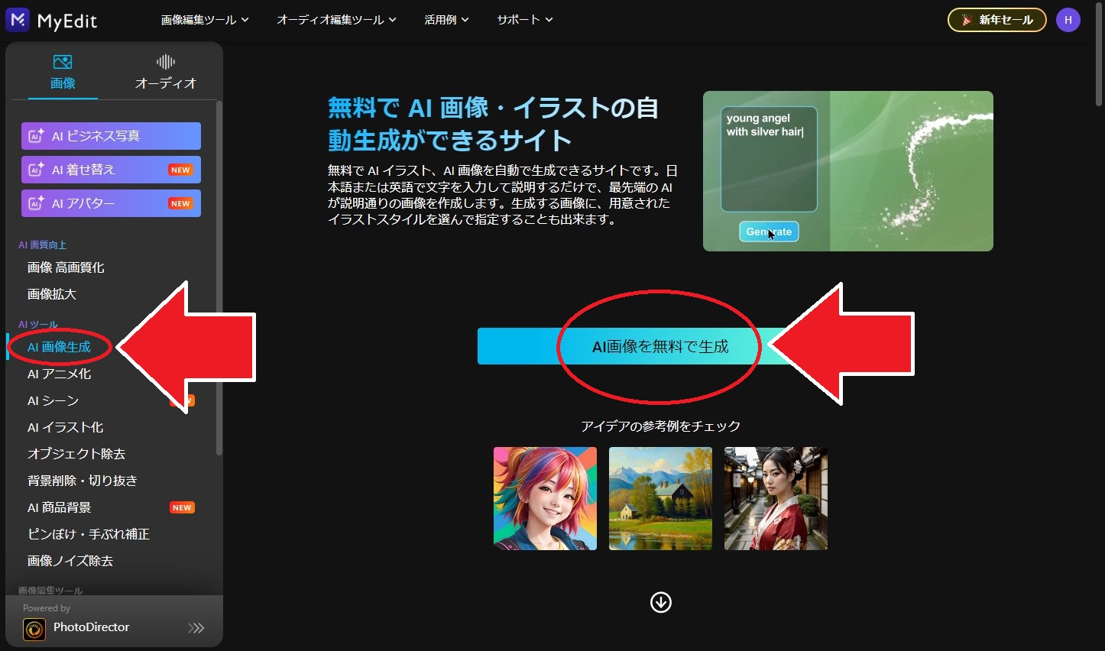Image resolution: width=1105 pixels, height=651 pixels.
Task: Click the AI アバター sparkle icon
Action: pyautogui.click(x=36, y=203)
